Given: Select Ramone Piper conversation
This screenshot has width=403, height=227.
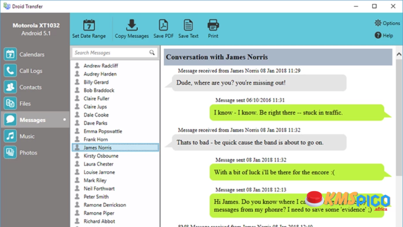Looking at the screenshot, I should [x=99, y=213].
